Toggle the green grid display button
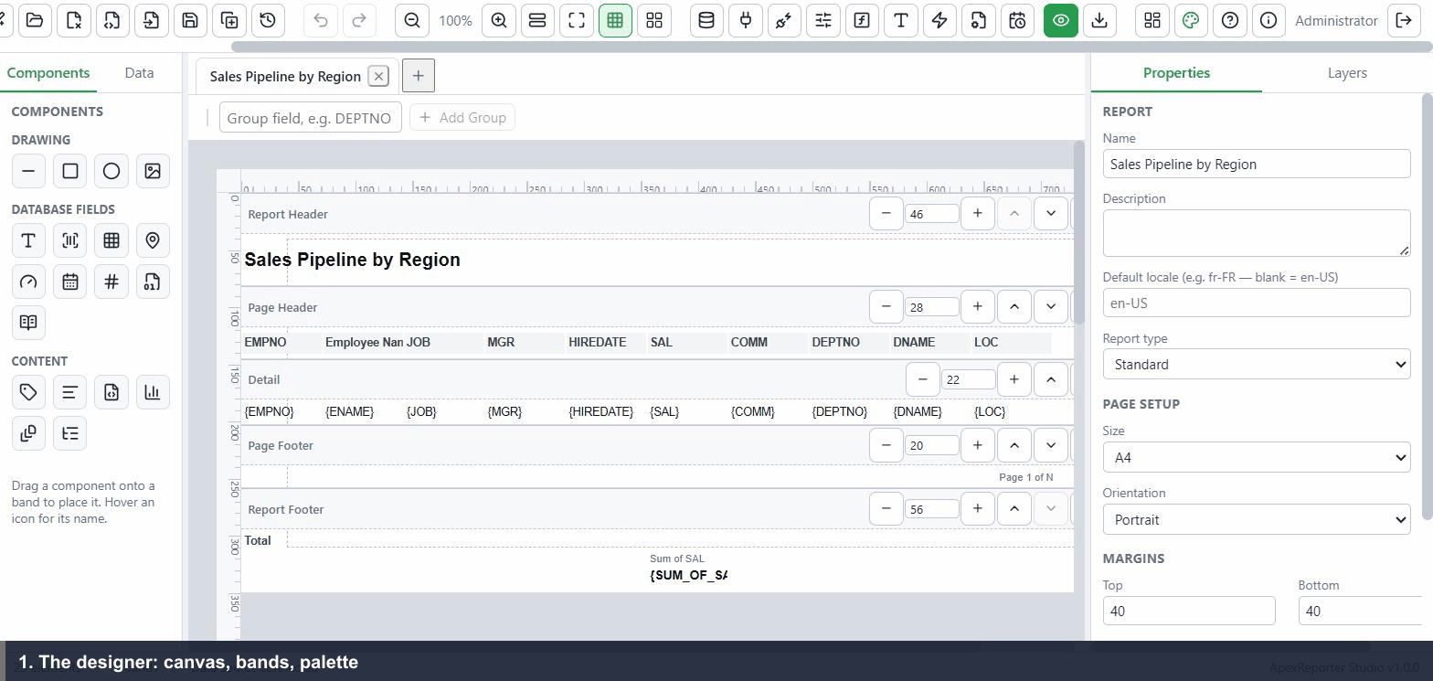This screenshot has height=681, width=1433. coord(615,20)
